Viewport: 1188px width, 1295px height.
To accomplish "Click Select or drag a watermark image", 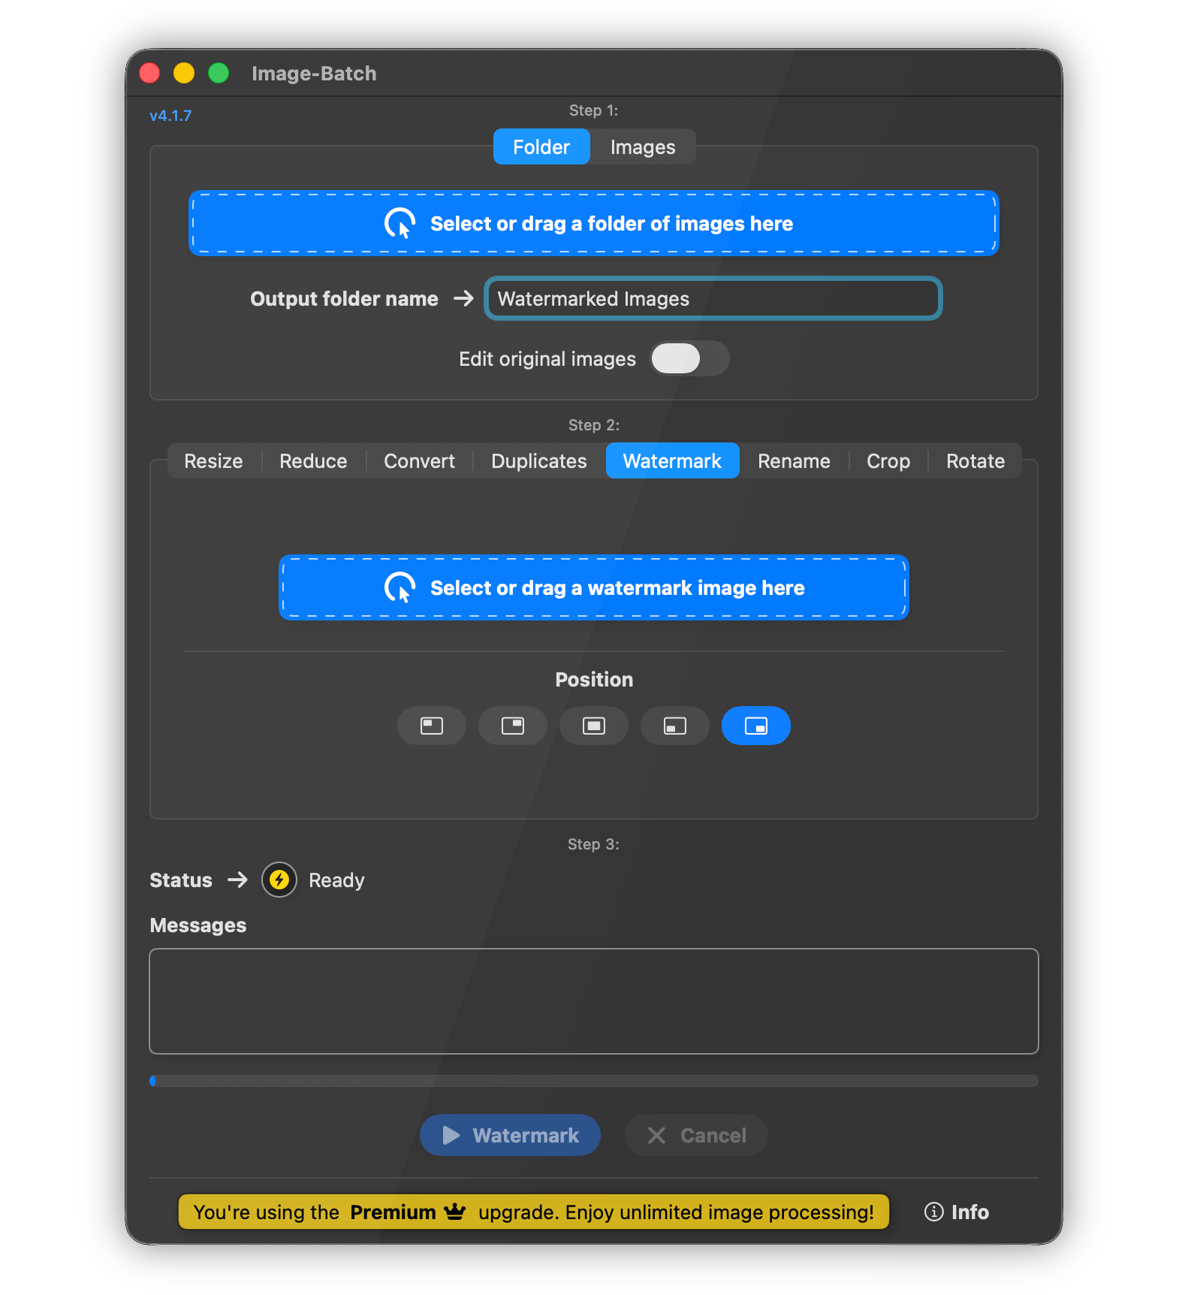I will pos(594,587).
